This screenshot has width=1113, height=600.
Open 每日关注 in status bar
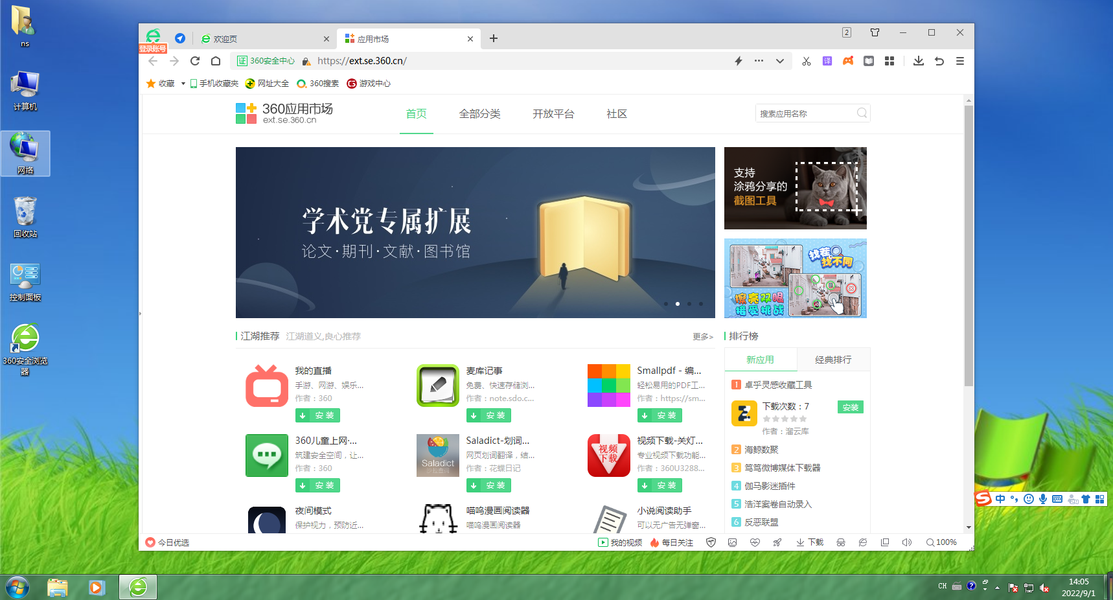[672, 542]
